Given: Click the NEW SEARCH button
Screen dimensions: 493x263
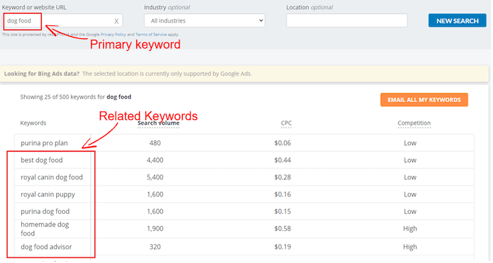Looking at the screenshot, I should click(457, 21).
